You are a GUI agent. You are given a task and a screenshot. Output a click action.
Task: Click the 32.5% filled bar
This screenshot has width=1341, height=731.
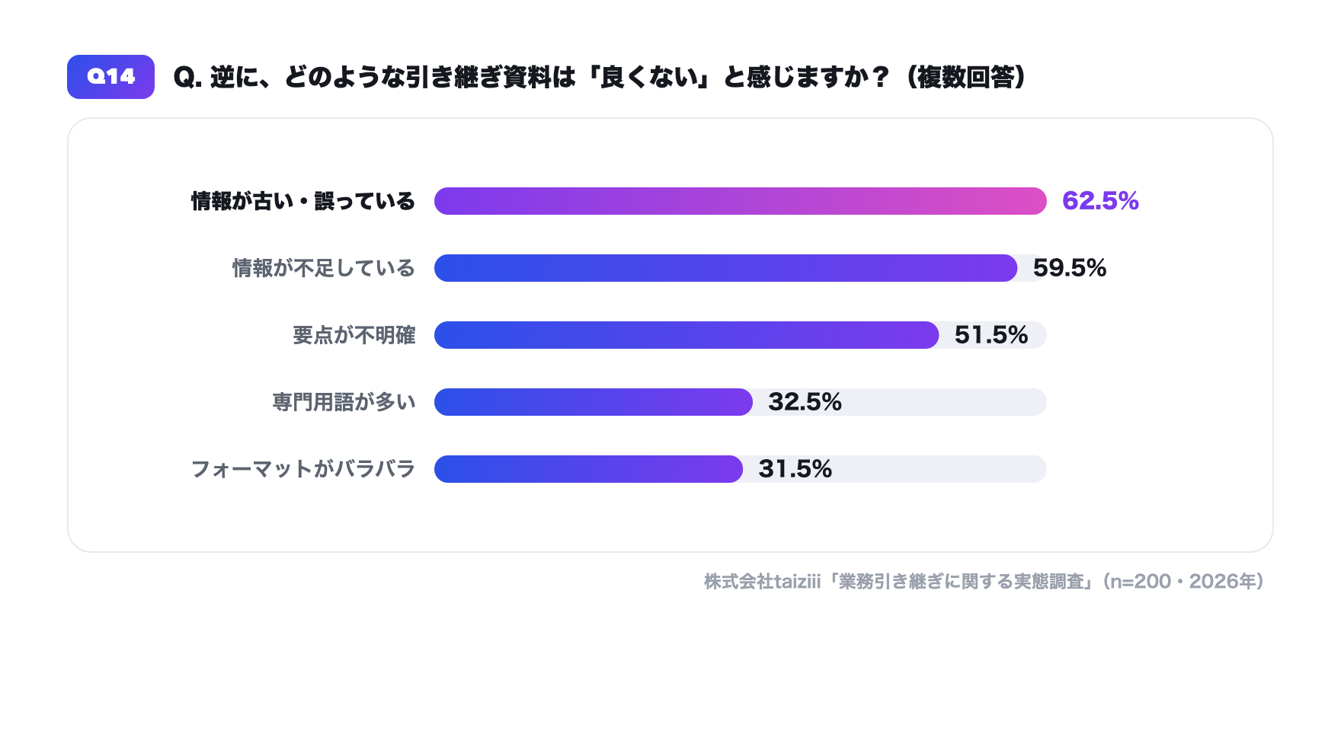[594, 402]
